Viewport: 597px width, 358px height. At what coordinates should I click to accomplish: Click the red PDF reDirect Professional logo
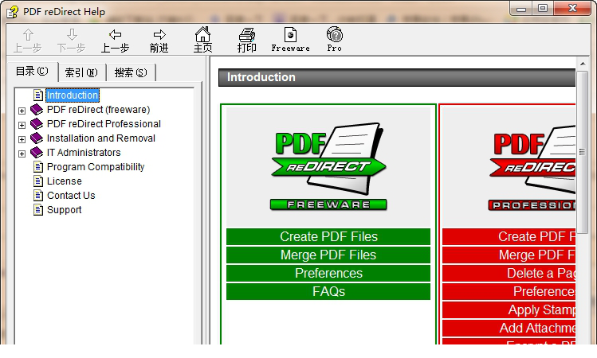(x=532, y=166)
